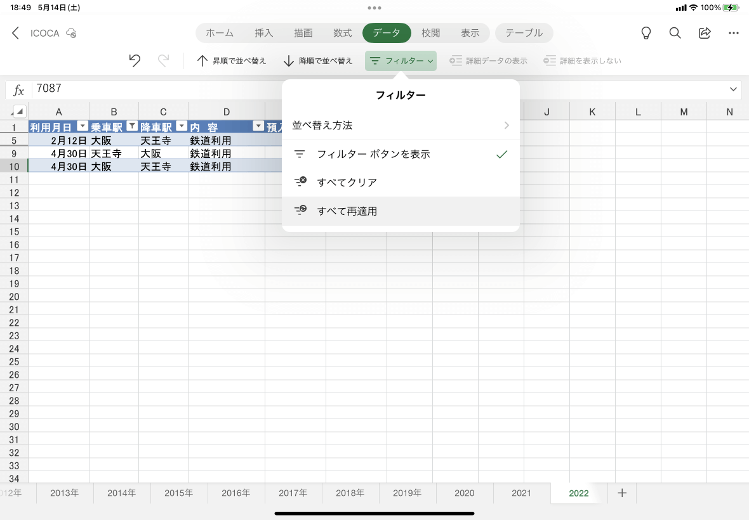Open the share icon
The width and height of the screenshot is (749, 520).
[705, 33]
